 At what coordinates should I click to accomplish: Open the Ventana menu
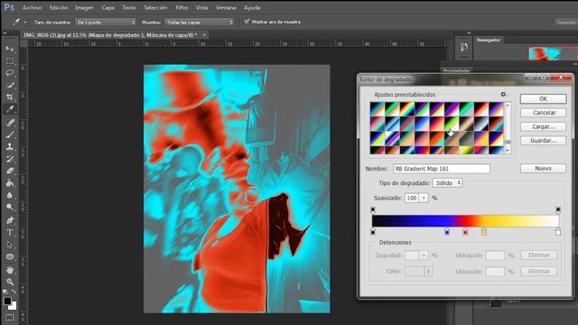[x=226, y=7]
